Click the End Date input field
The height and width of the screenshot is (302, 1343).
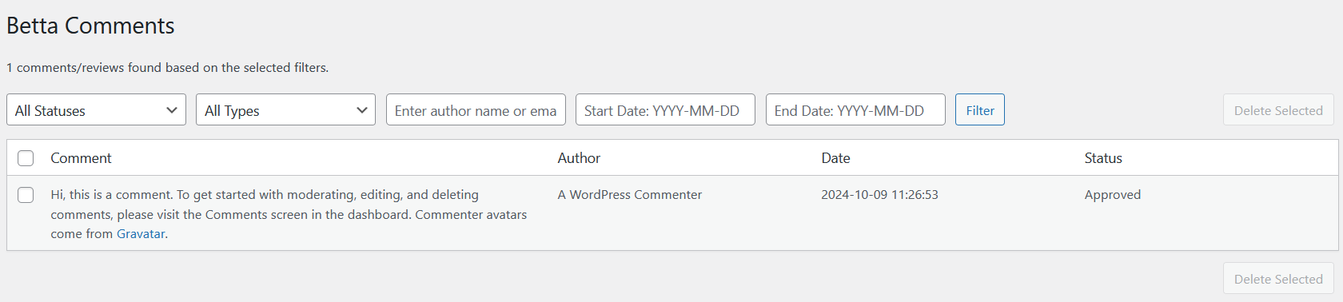855,109
